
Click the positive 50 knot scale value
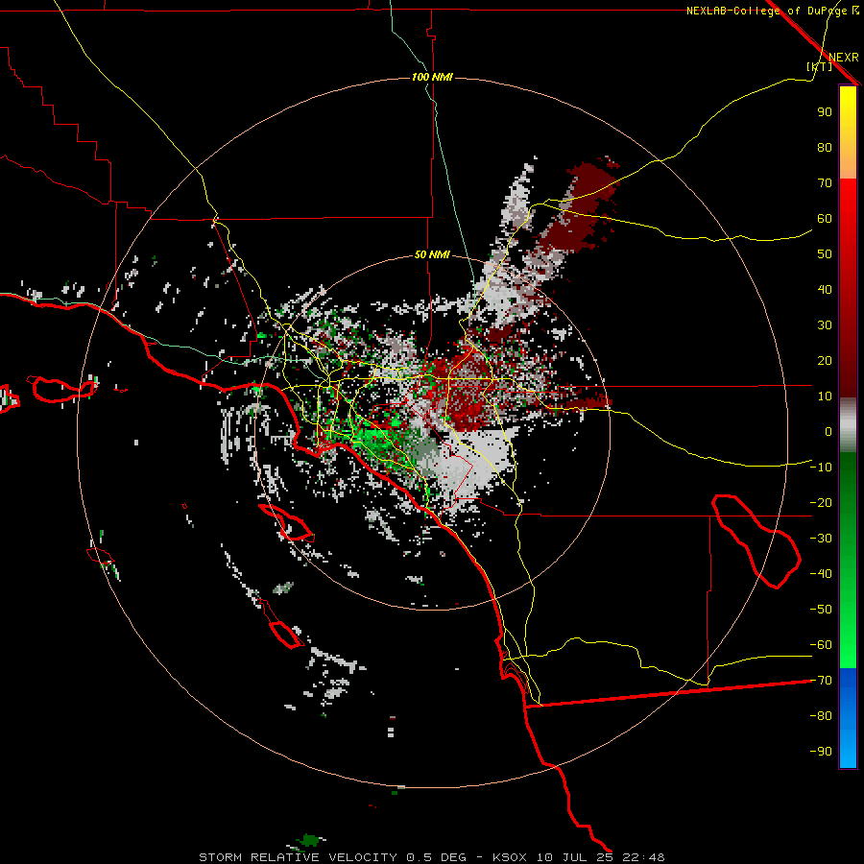pos(825,254)
